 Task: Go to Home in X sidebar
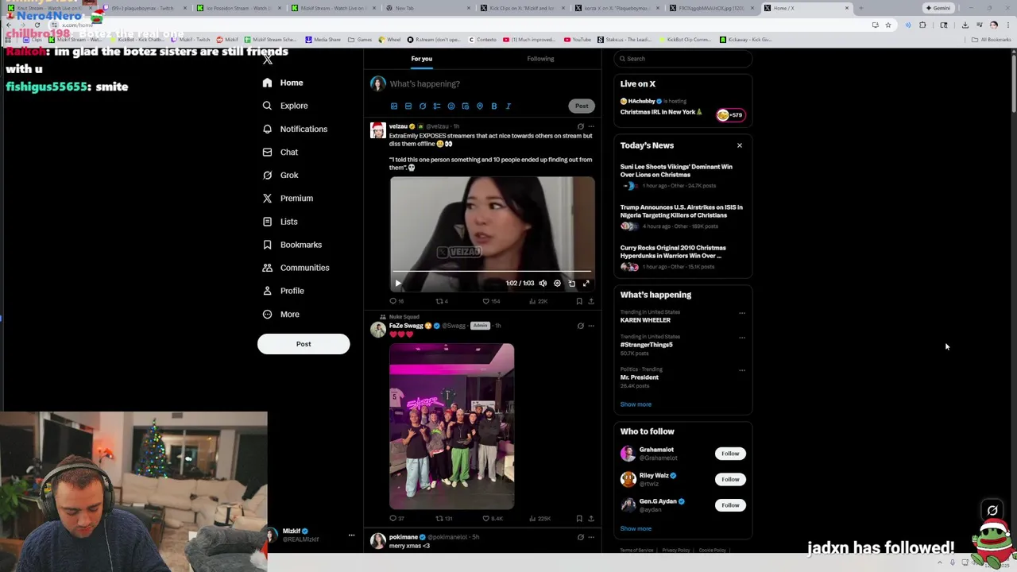(x=284, y=83)
